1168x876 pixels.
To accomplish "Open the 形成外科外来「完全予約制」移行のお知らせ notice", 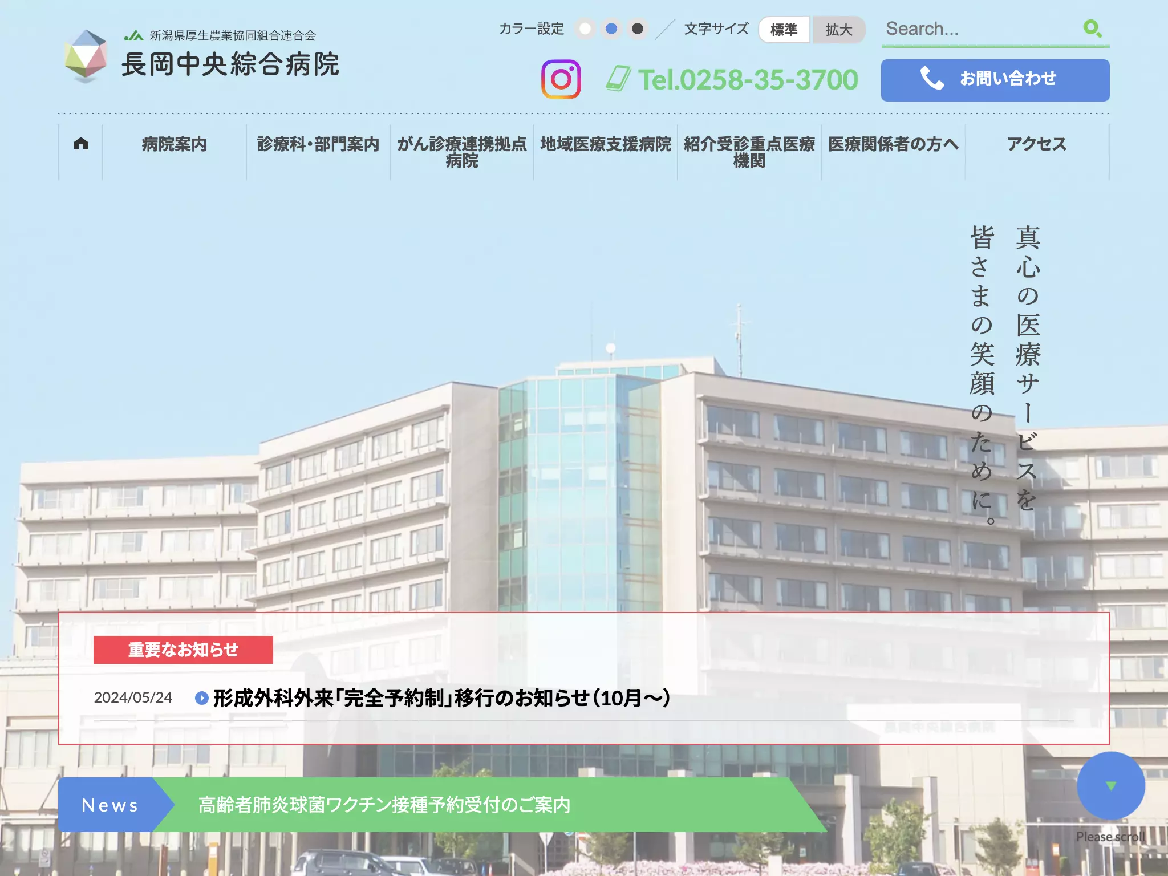I will click(x=441, y=698).
